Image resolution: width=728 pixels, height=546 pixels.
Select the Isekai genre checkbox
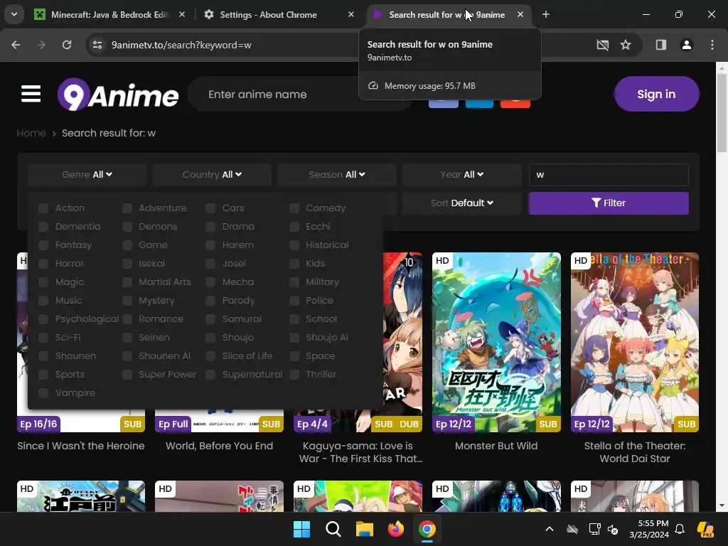click(127, 264)
